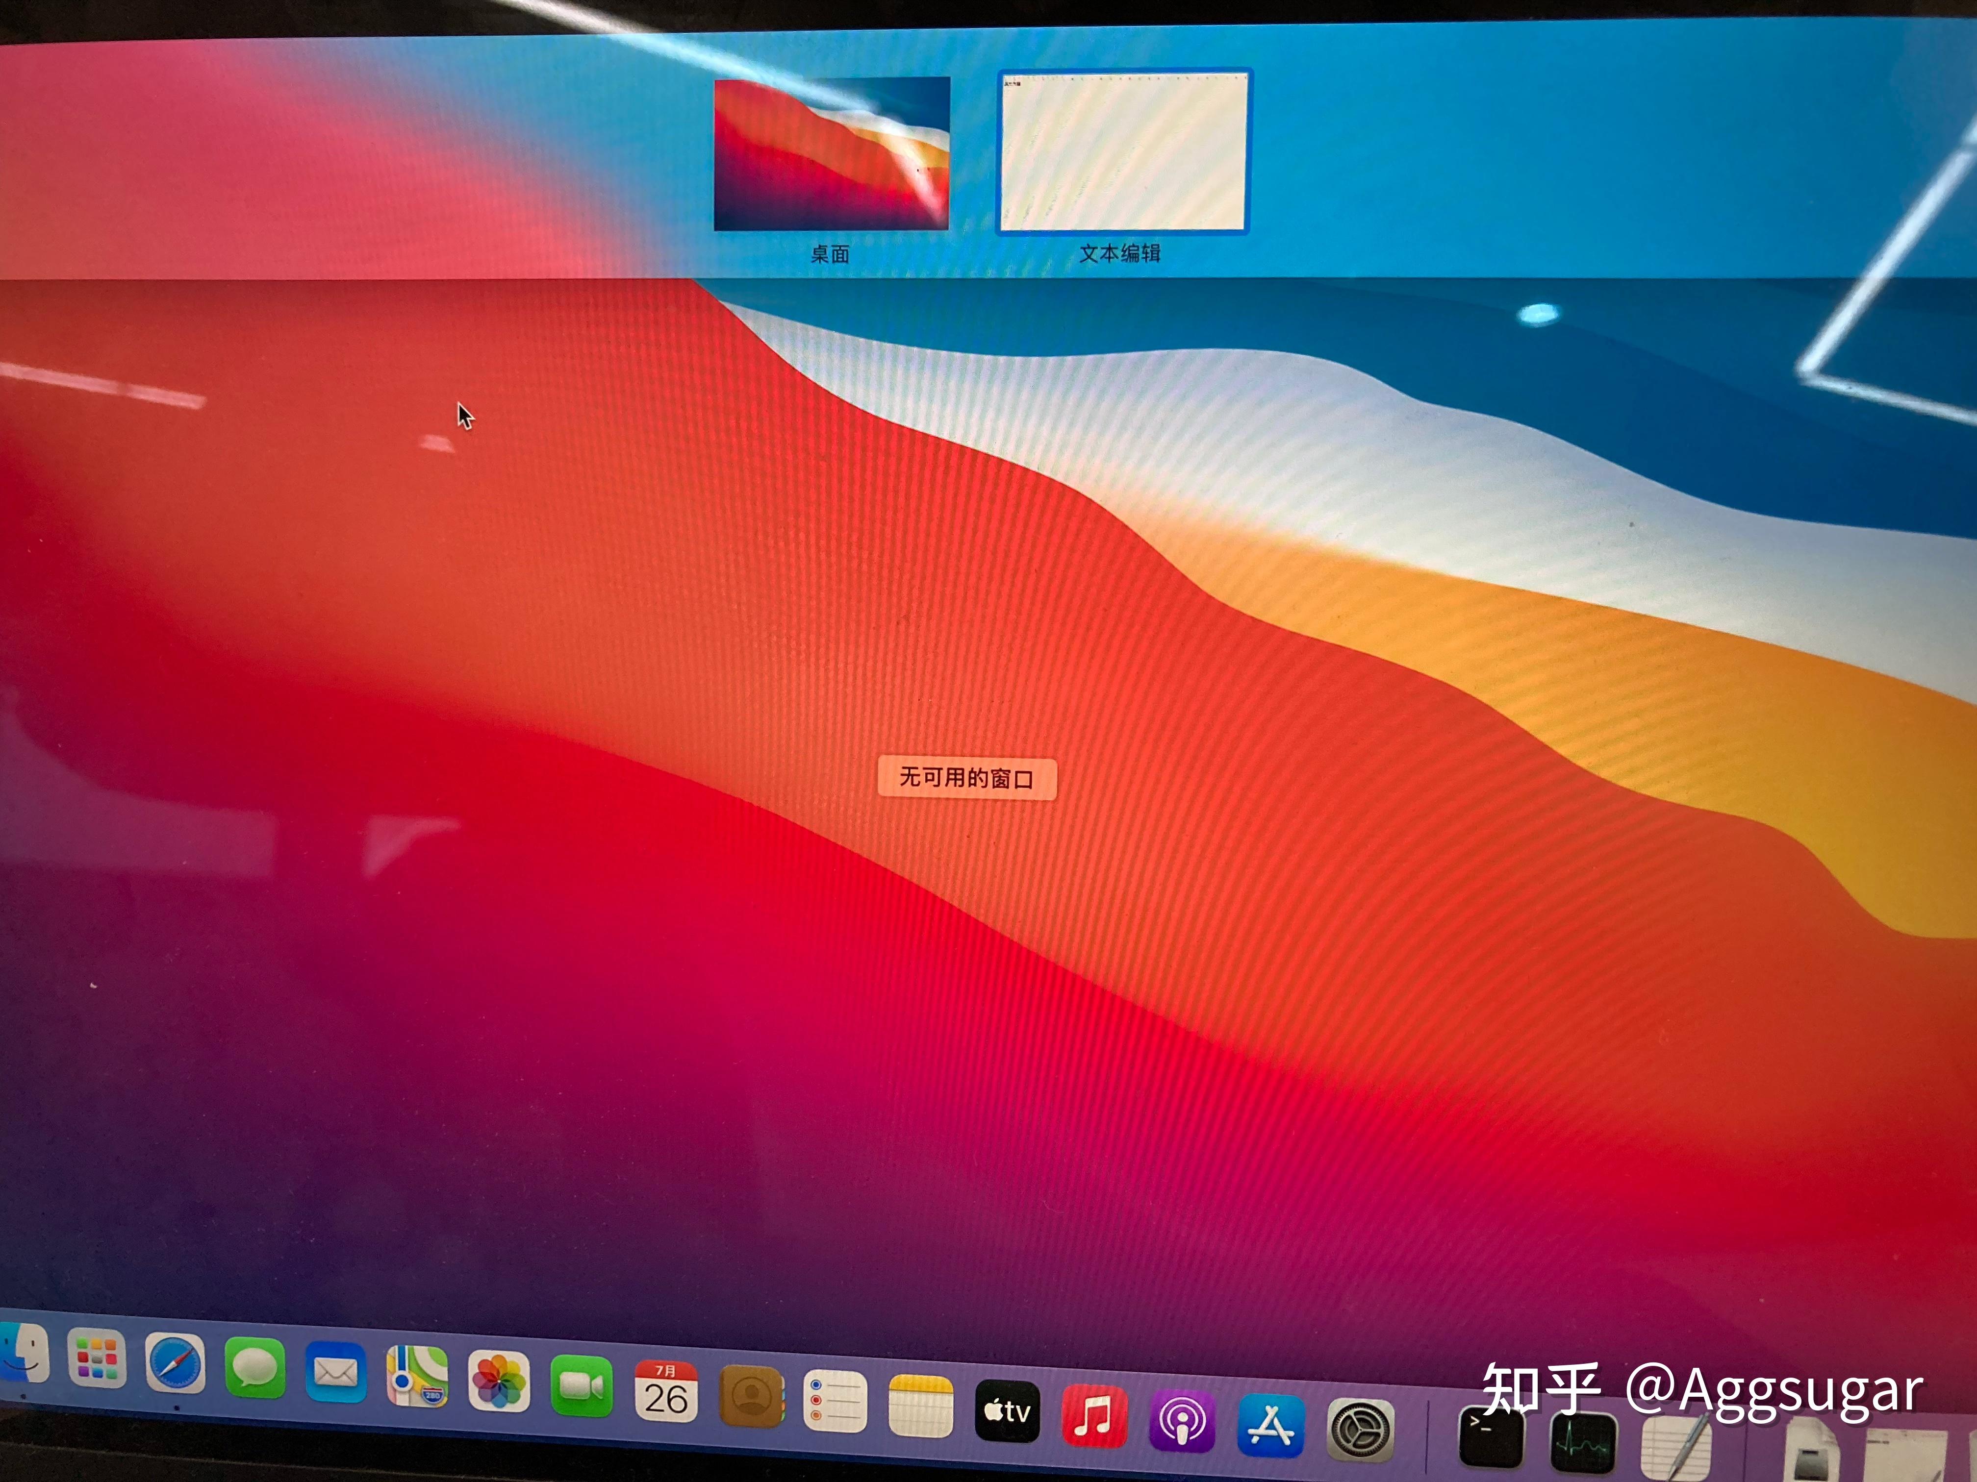Open the Contacts app in the Dock
Viewport: 1977px width, 1482px height.
coord(752,1396)
